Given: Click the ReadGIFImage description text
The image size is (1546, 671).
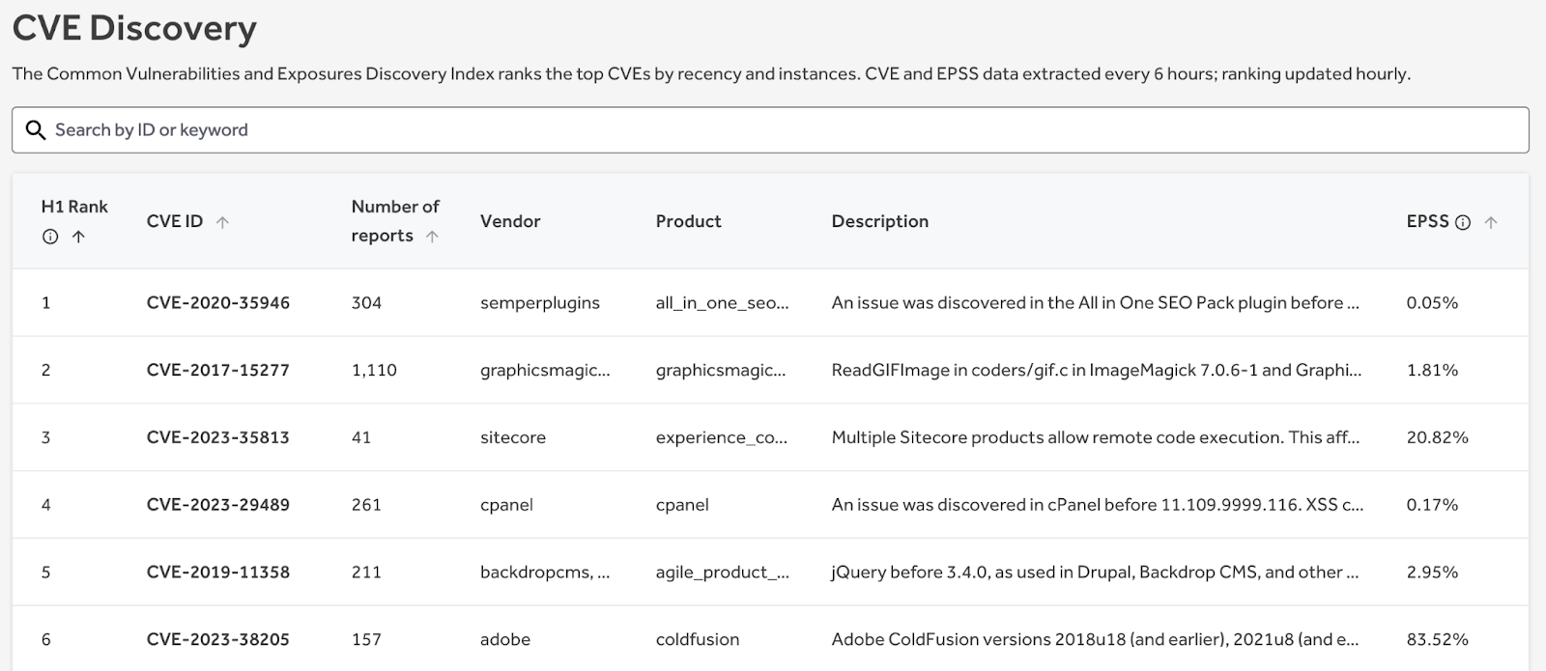Looking at the screenshot, I should point(1097,370).
